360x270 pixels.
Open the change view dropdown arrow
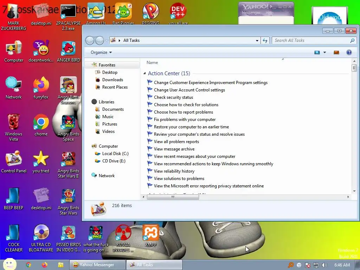pyautogui.click(x=324, y=52)
